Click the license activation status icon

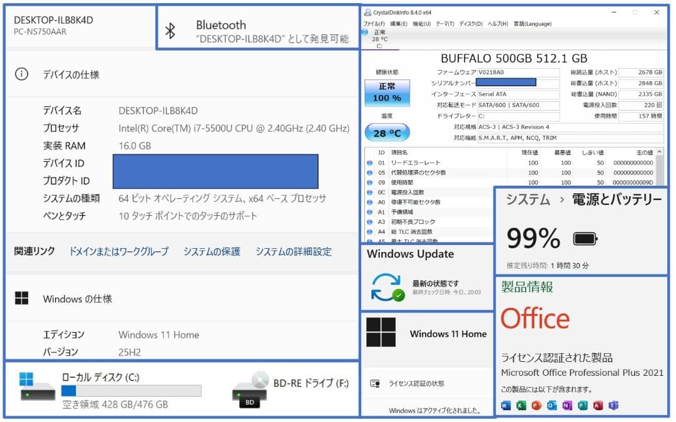(x=375, y=384)
